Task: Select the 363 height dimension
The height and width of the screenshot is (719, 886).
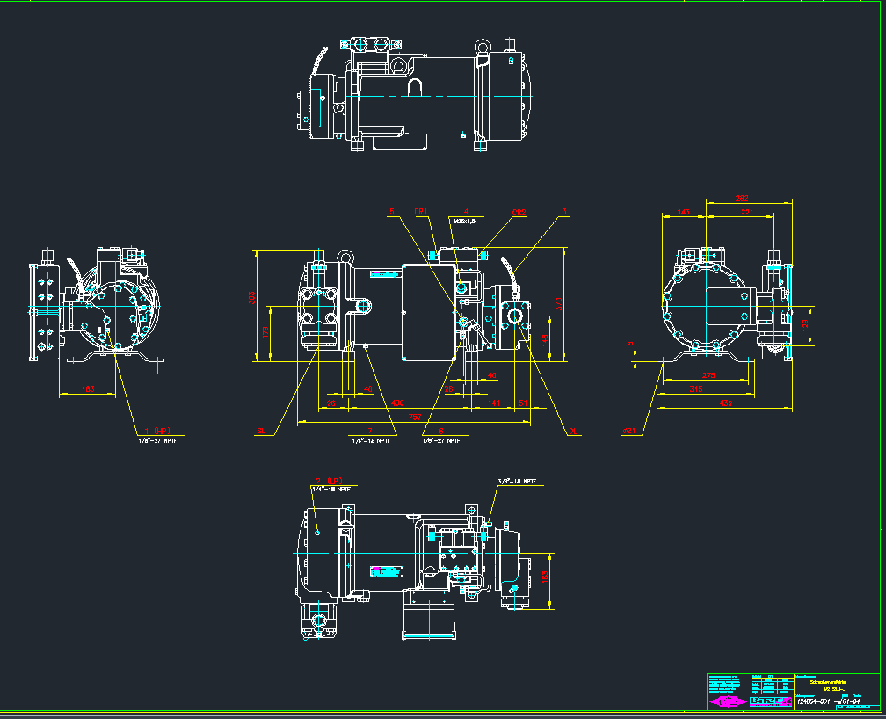Action: click(251, 299)
